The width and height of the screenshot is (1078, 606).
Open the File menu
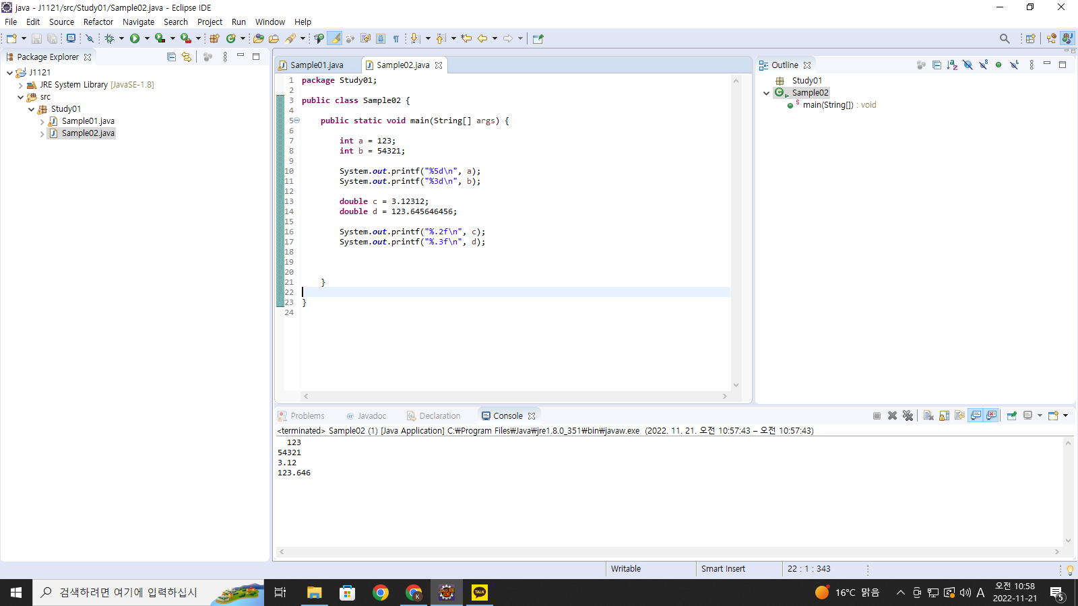pyautogui.click(x=11, y=22)
